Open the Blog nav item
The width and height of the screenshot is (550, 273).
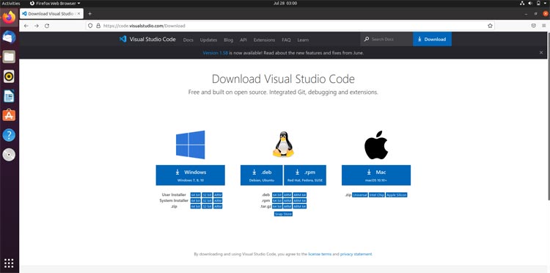pyautogui.click(x=228, y=40)
